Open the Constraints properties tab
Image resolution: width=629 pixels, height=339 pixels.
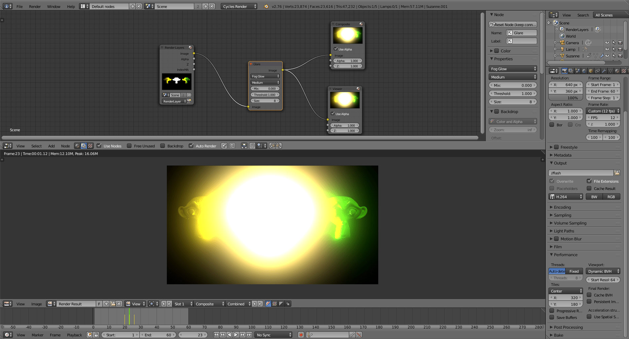(x=597, y=71)
